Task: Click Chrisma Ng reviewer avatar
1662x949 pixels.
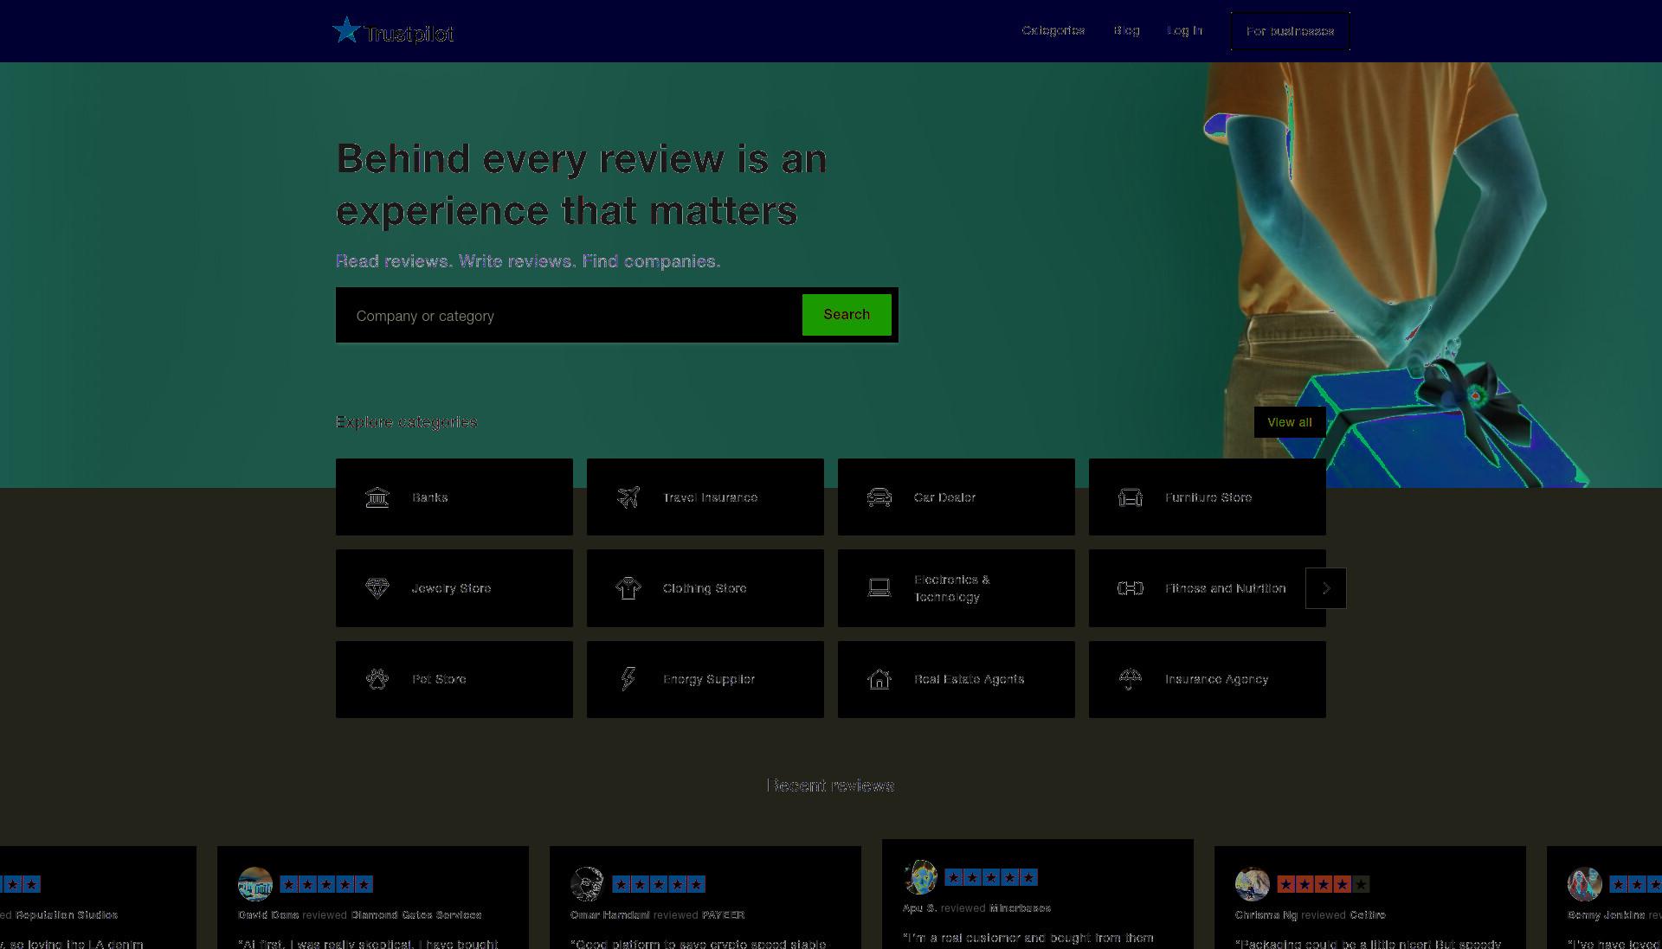Action: 1253,884
